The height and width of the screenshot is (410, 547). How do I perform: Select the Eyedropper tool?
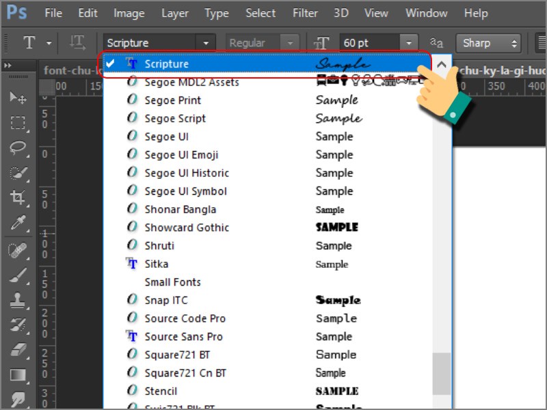pyautogui.click(x=18, y=223)
